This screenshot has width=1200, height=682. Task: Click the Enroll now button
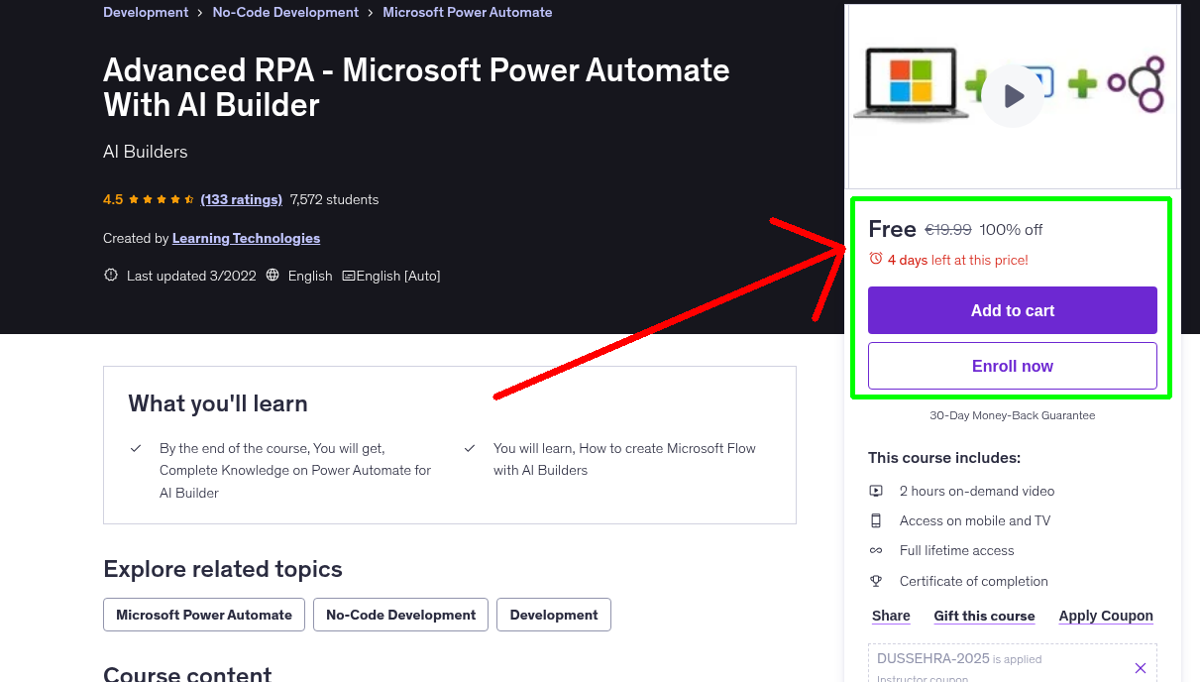coord(1013,366)
